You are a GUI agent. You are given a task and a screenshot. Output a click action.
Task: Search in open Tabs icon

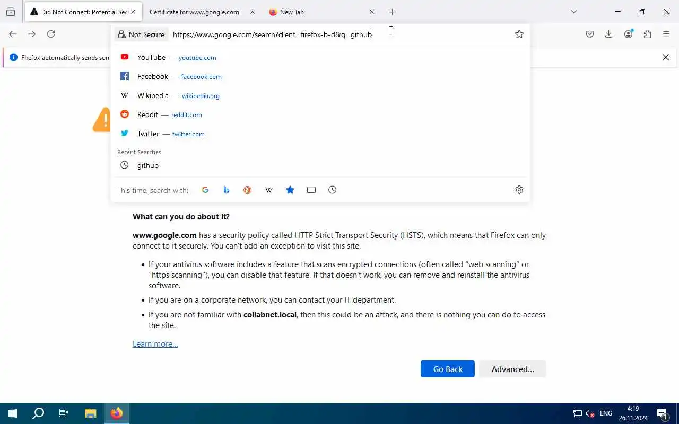click(x=311, y=190)
